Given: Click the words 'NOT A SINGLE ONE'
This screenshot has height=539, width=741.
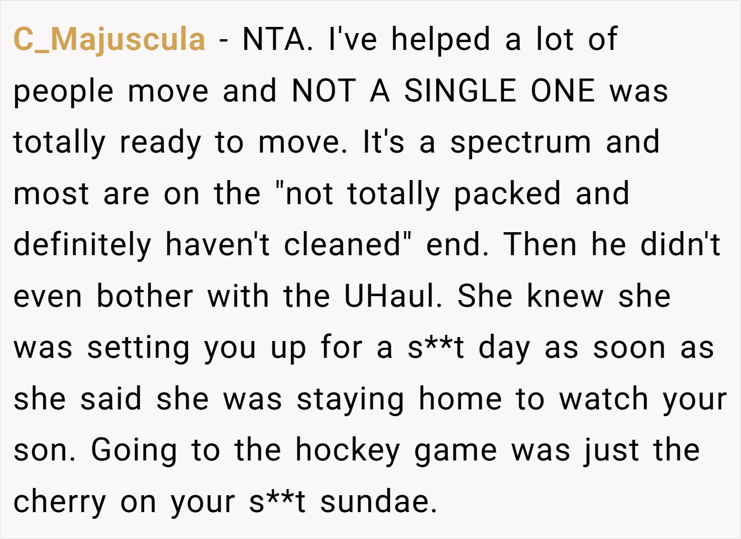Looking at the screenshot, I should tap(443, 90).
